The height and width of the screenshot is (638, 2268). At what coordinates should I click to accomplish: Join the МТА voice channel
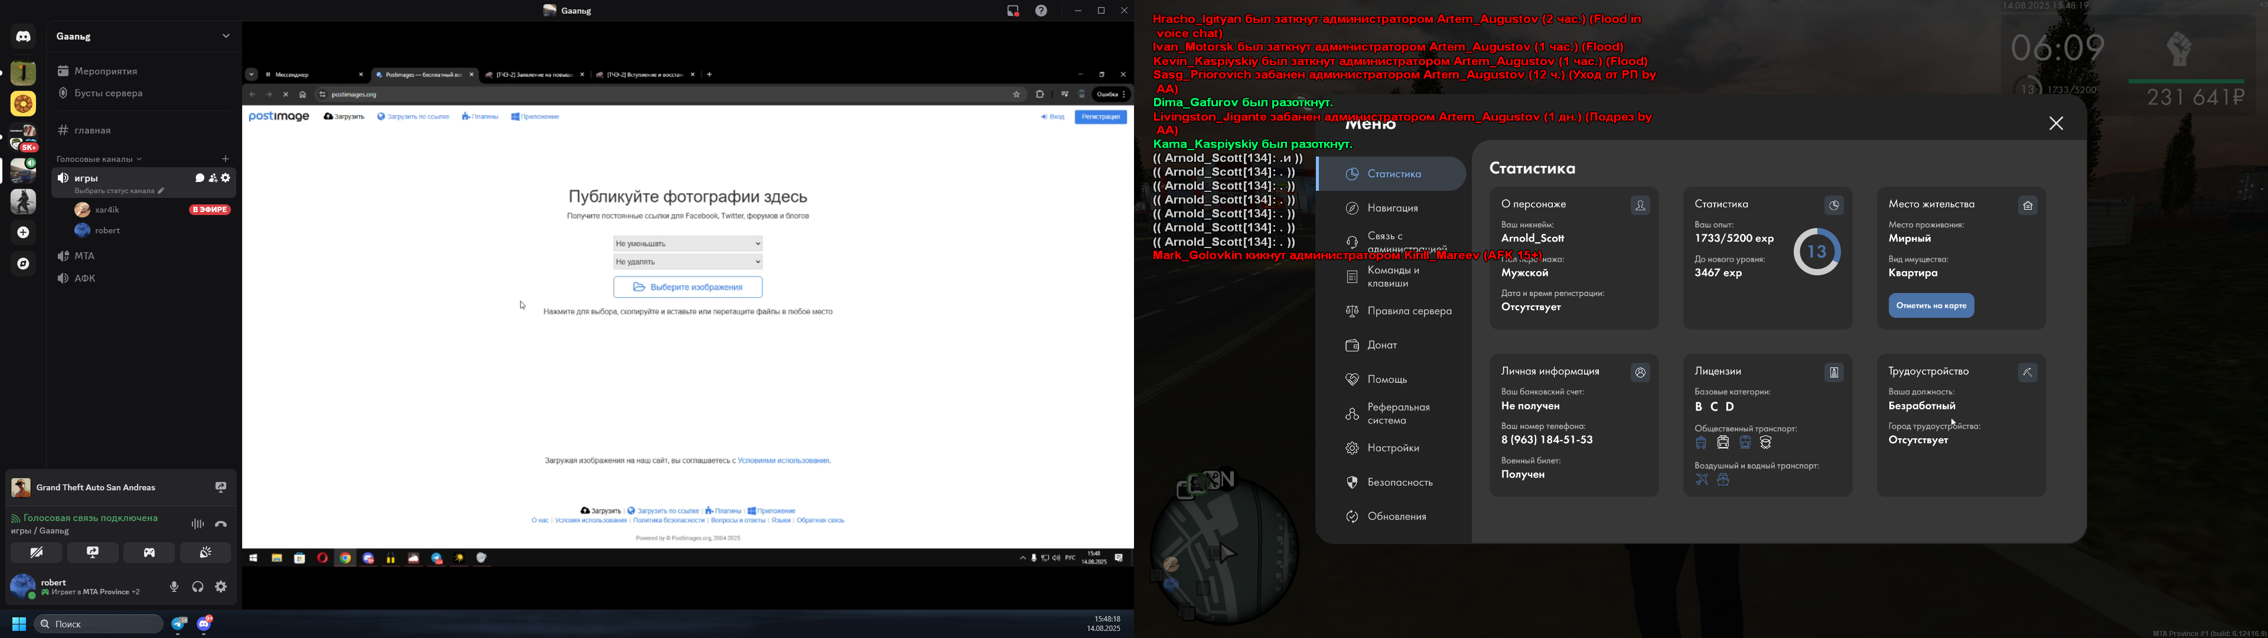point(142,256)
